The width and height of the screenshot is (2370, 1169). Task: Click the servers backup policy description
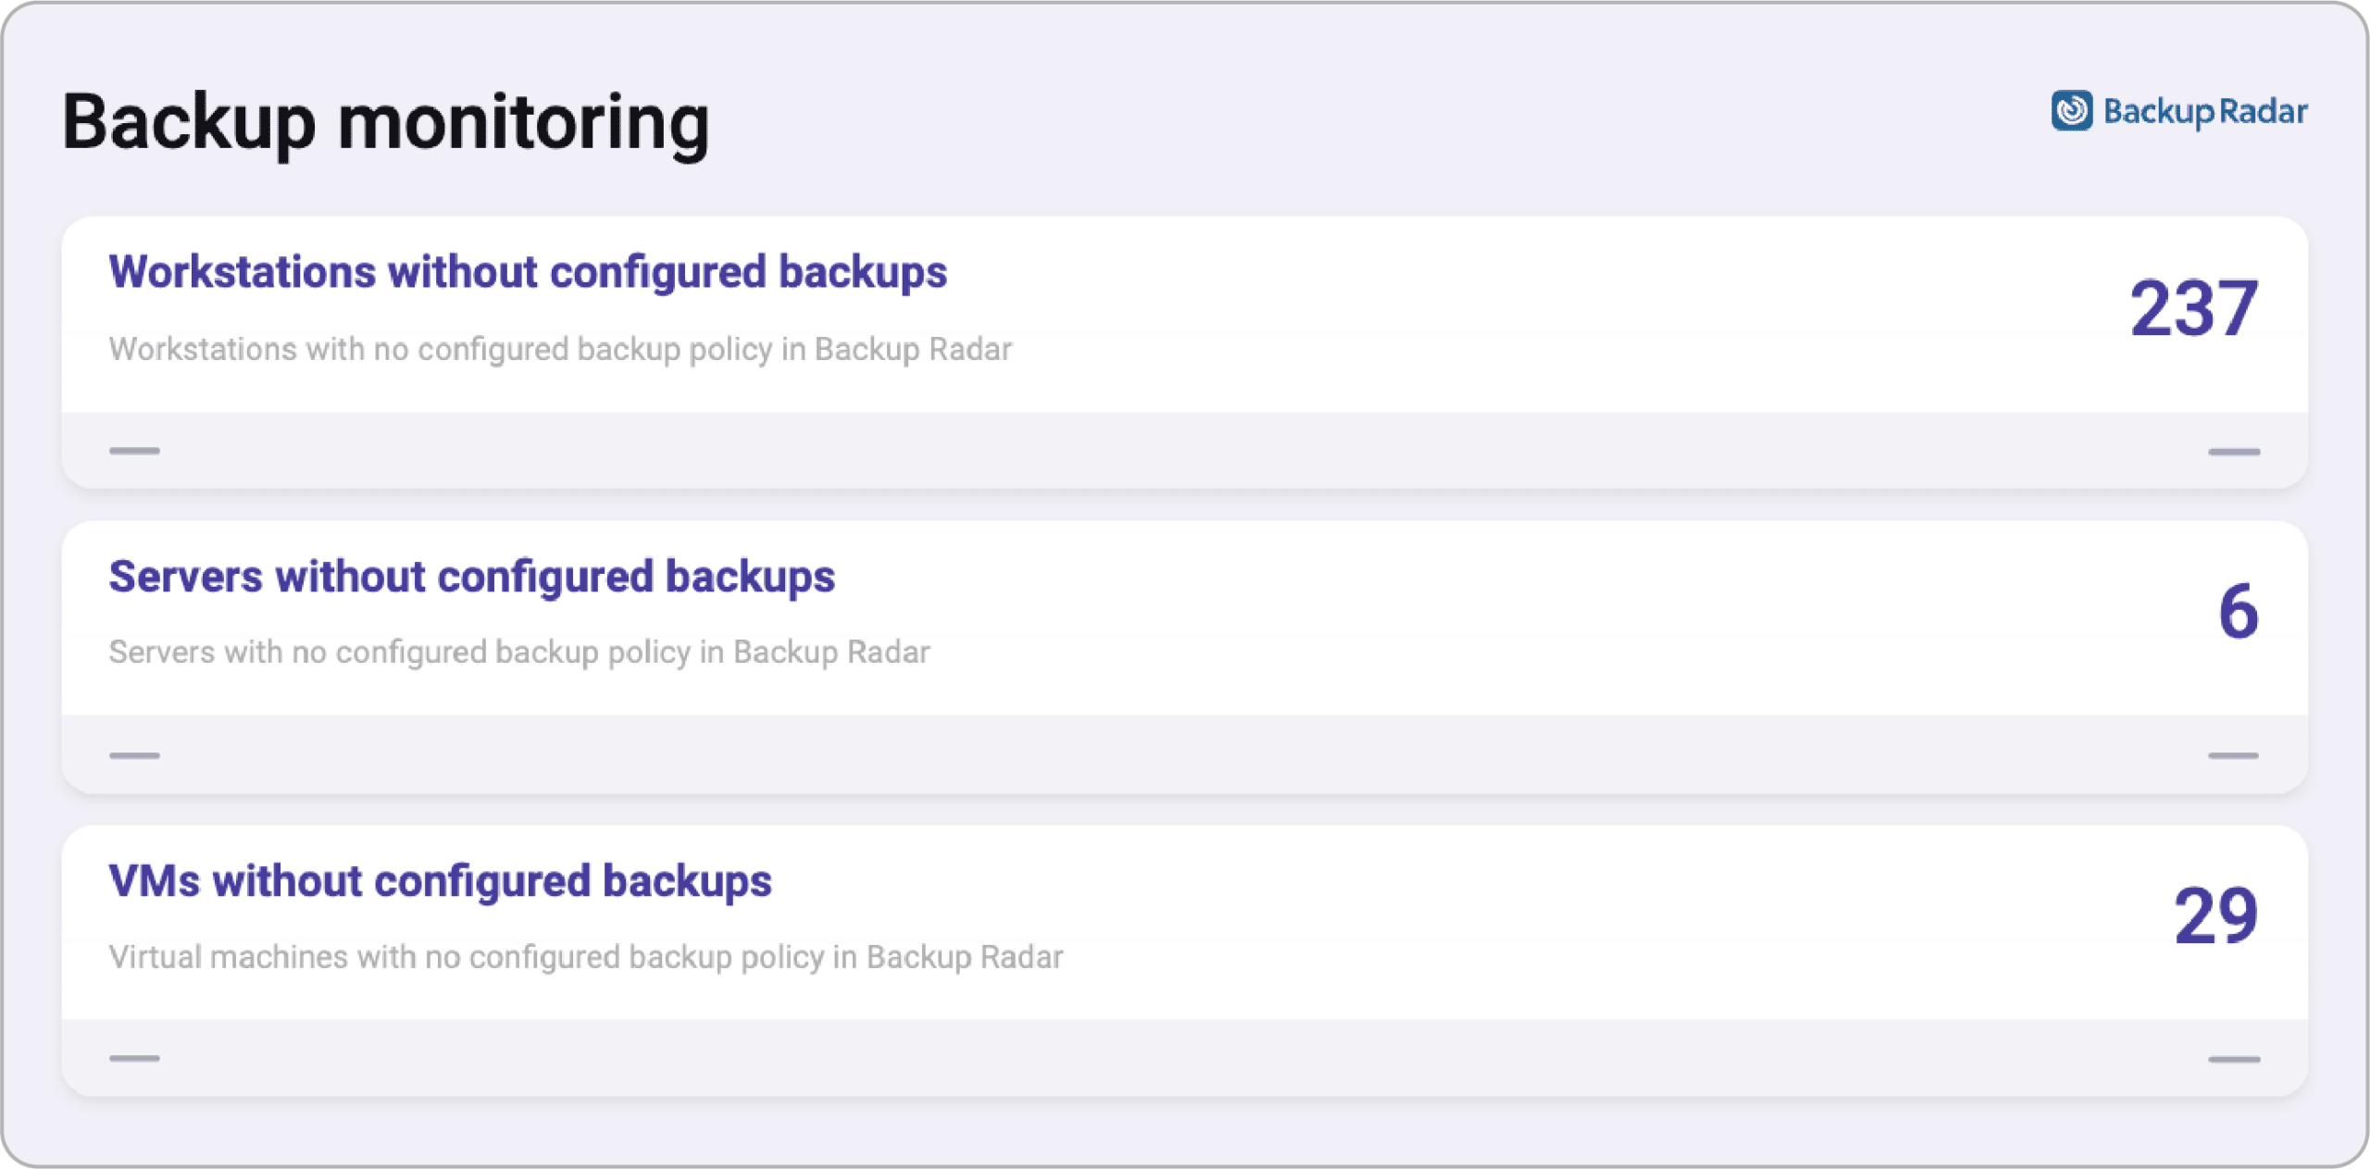[518, 653]
